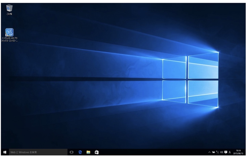Open the volume speaker control

click(x=221, y=152)
